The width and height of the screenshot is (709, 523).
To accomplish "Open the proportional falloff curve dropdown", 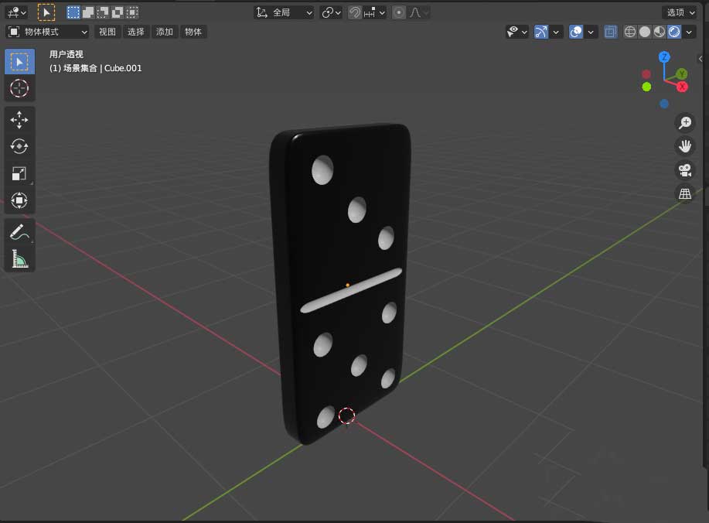I will click(x=419, y=12).
